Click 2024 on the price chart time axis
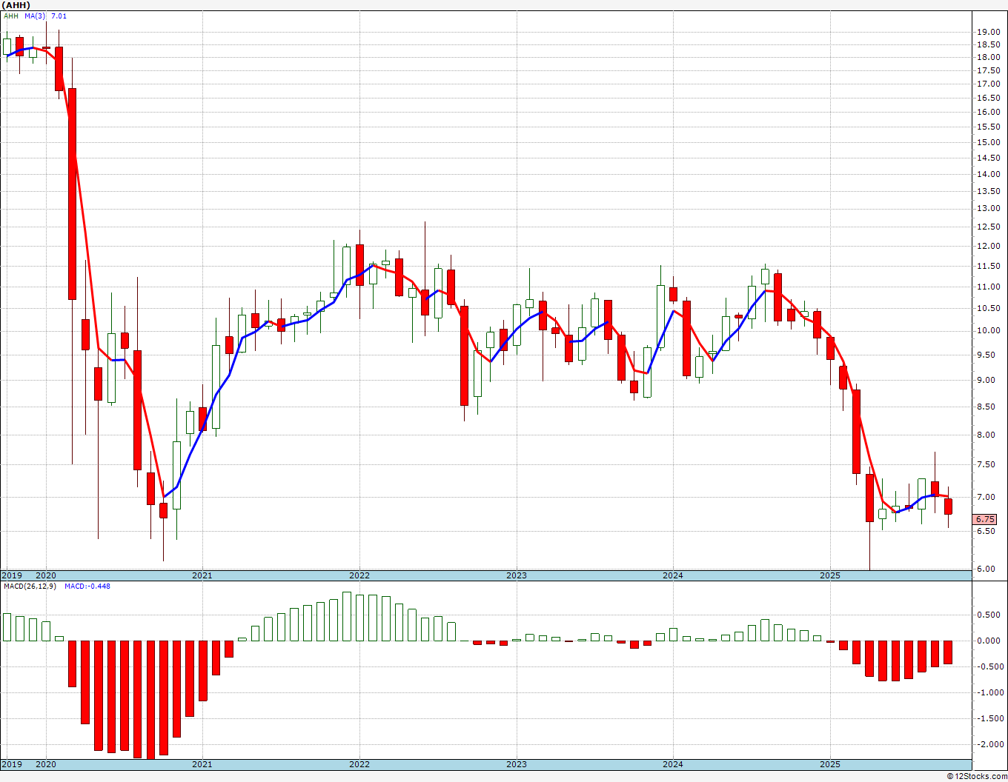 pos(673,575)
